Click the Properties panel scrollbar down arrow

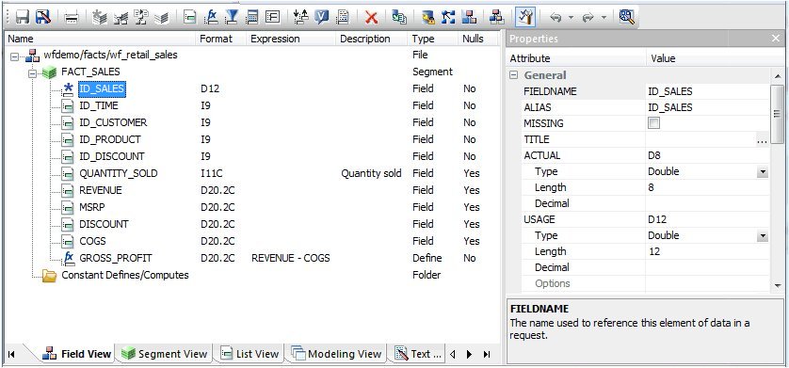point(777,286)
